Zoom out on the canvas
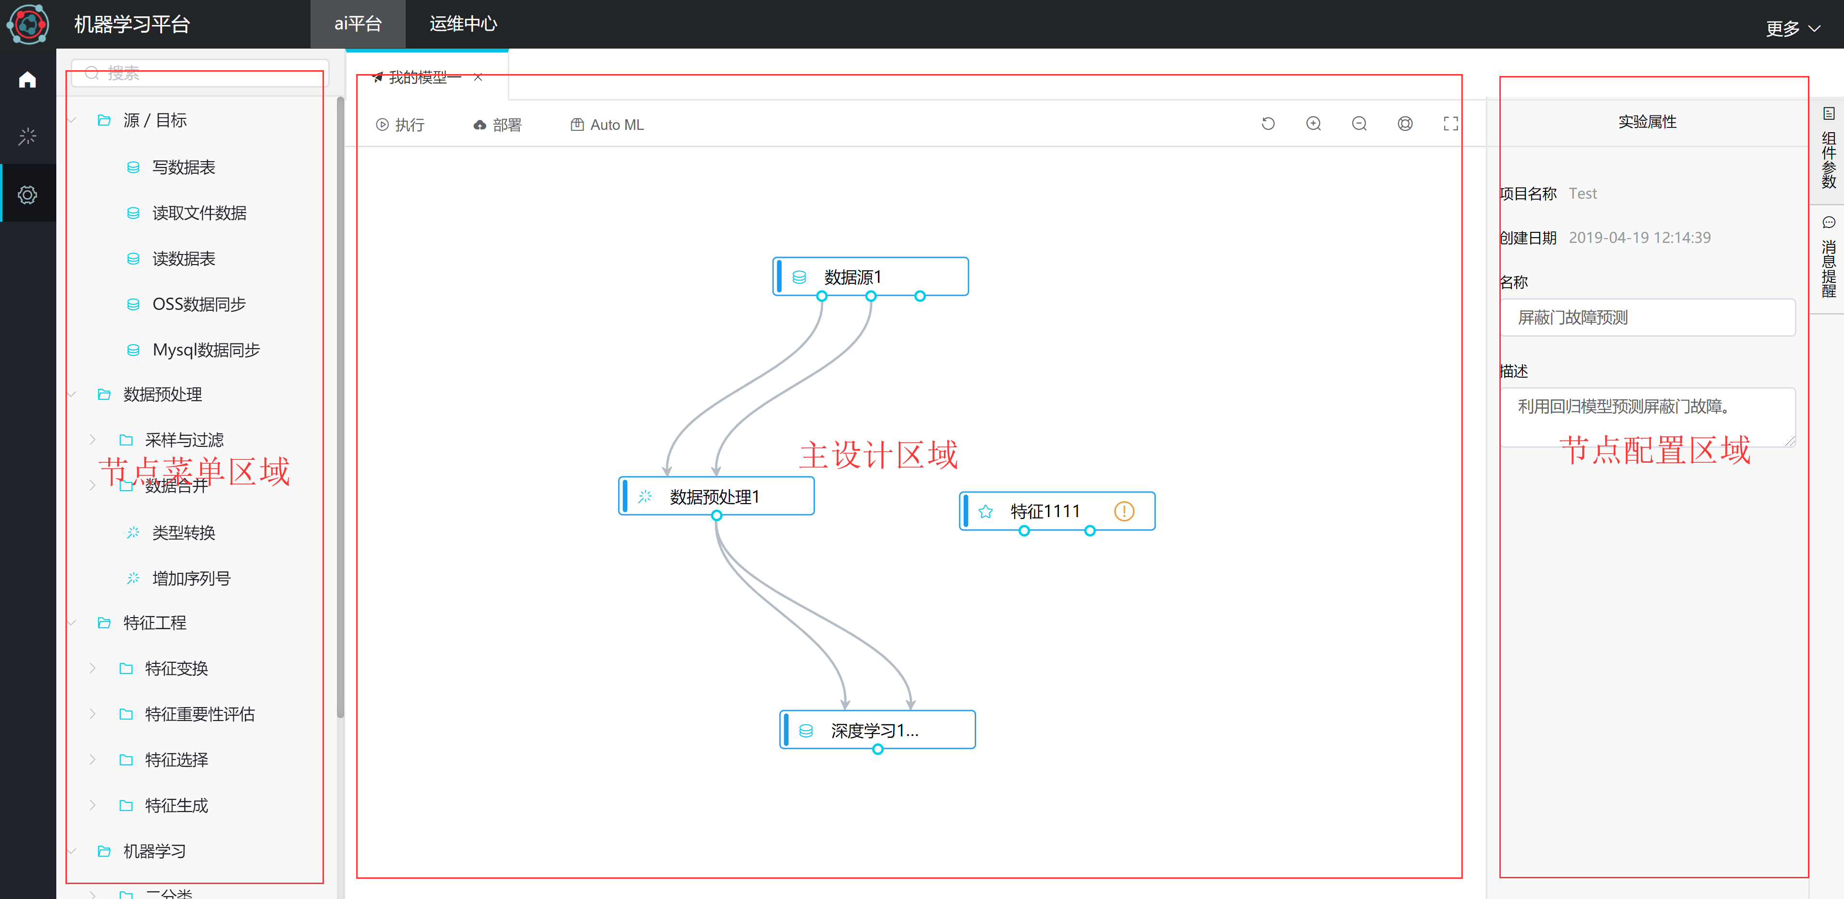1844x899 pixels. tap(1359, 124)
